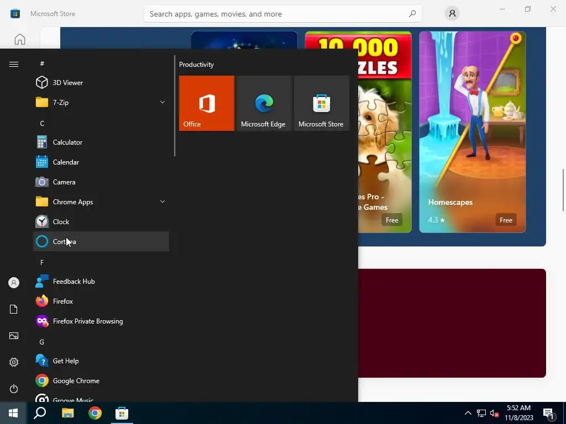Open the user account icon in Start
The image size is (566, 424).
coord(14,283)
